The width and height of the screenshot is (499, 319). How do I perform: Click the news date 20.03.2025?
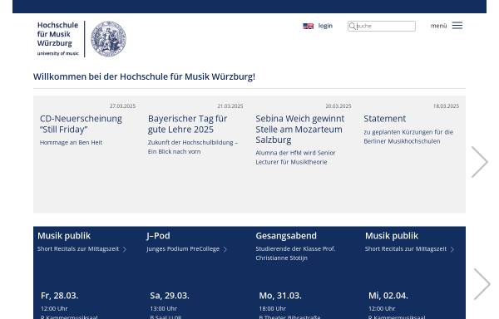tap(338, 106)
